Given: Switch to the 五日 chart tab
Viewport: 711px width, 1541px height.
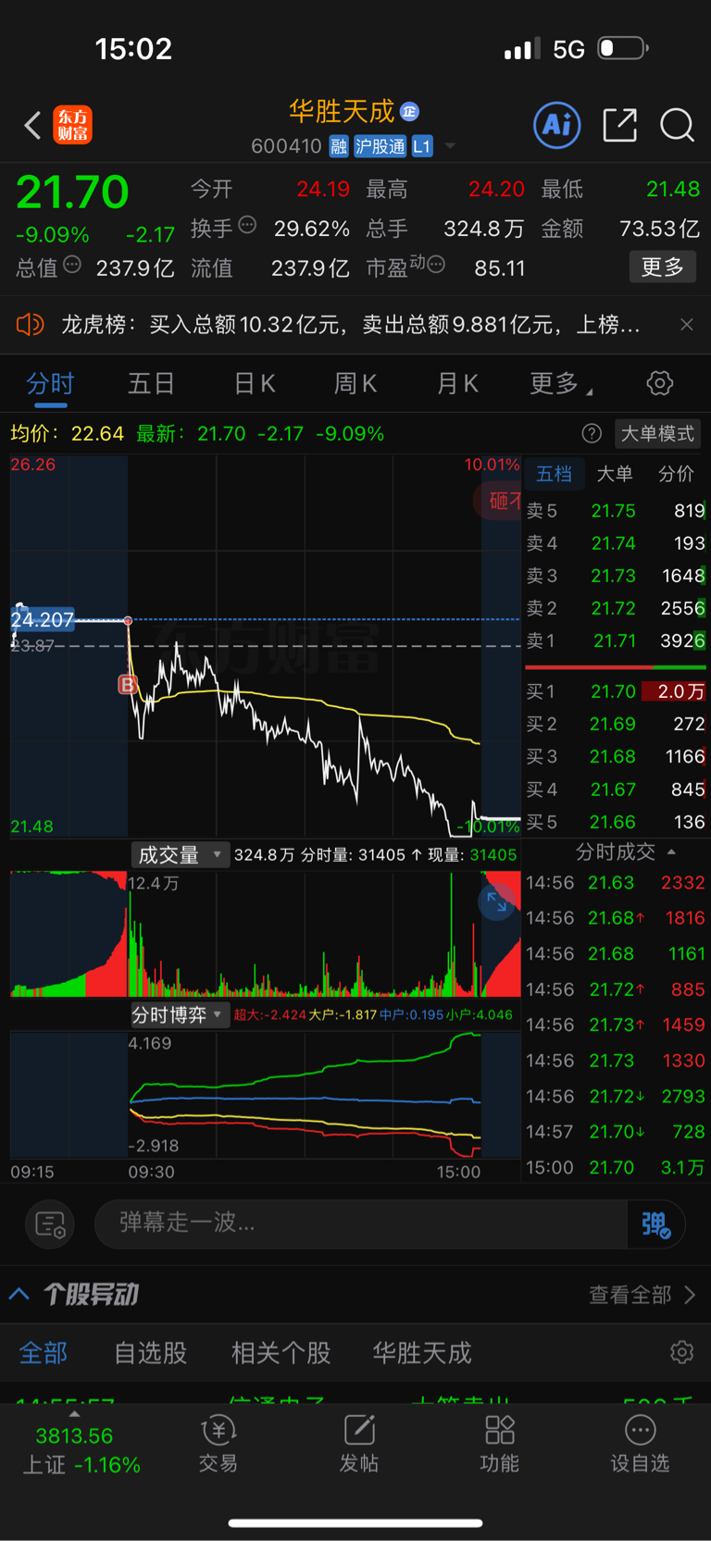Looking at the screenshot, I should (152, 383).
